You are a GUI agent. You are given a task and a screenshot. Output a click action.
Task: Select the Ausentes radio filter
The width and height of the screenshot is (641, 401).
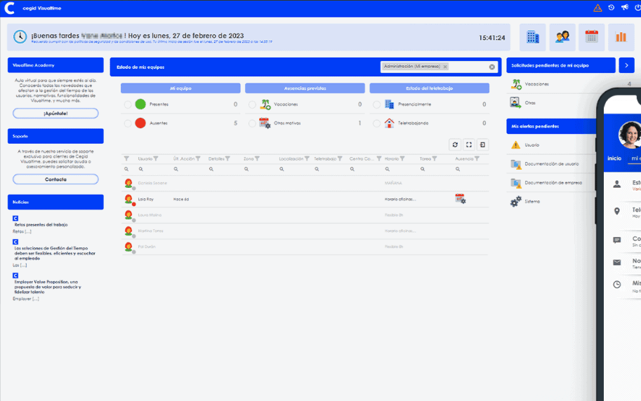tap(128, 123)
